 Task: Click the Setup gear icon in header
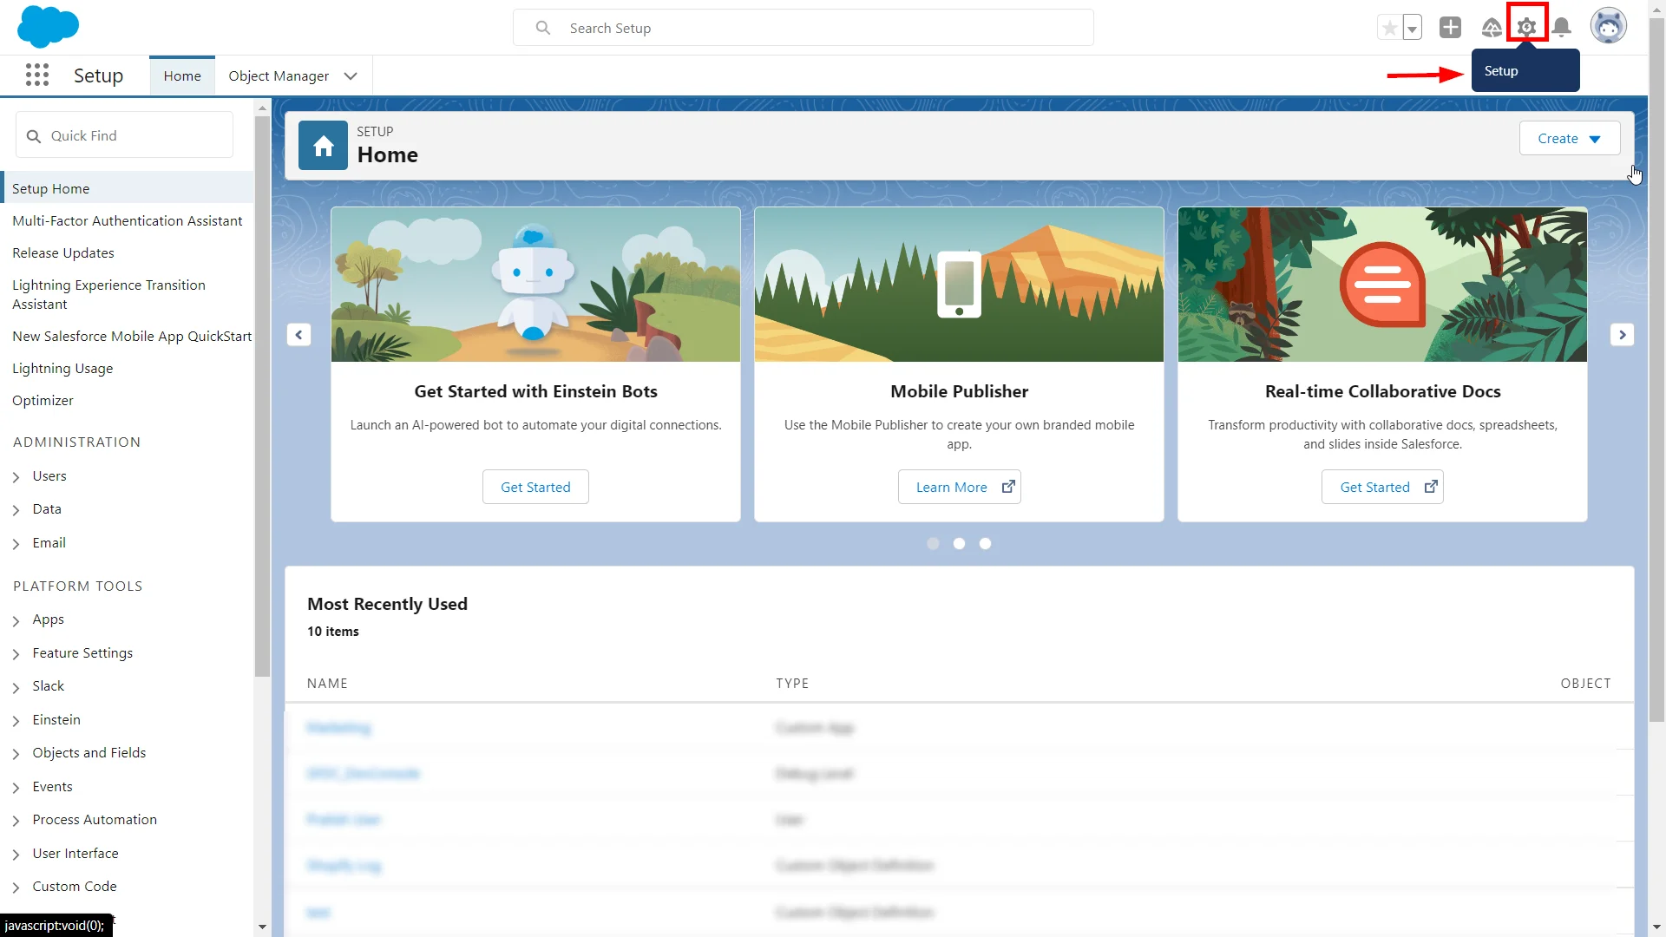coord(1527,25)
